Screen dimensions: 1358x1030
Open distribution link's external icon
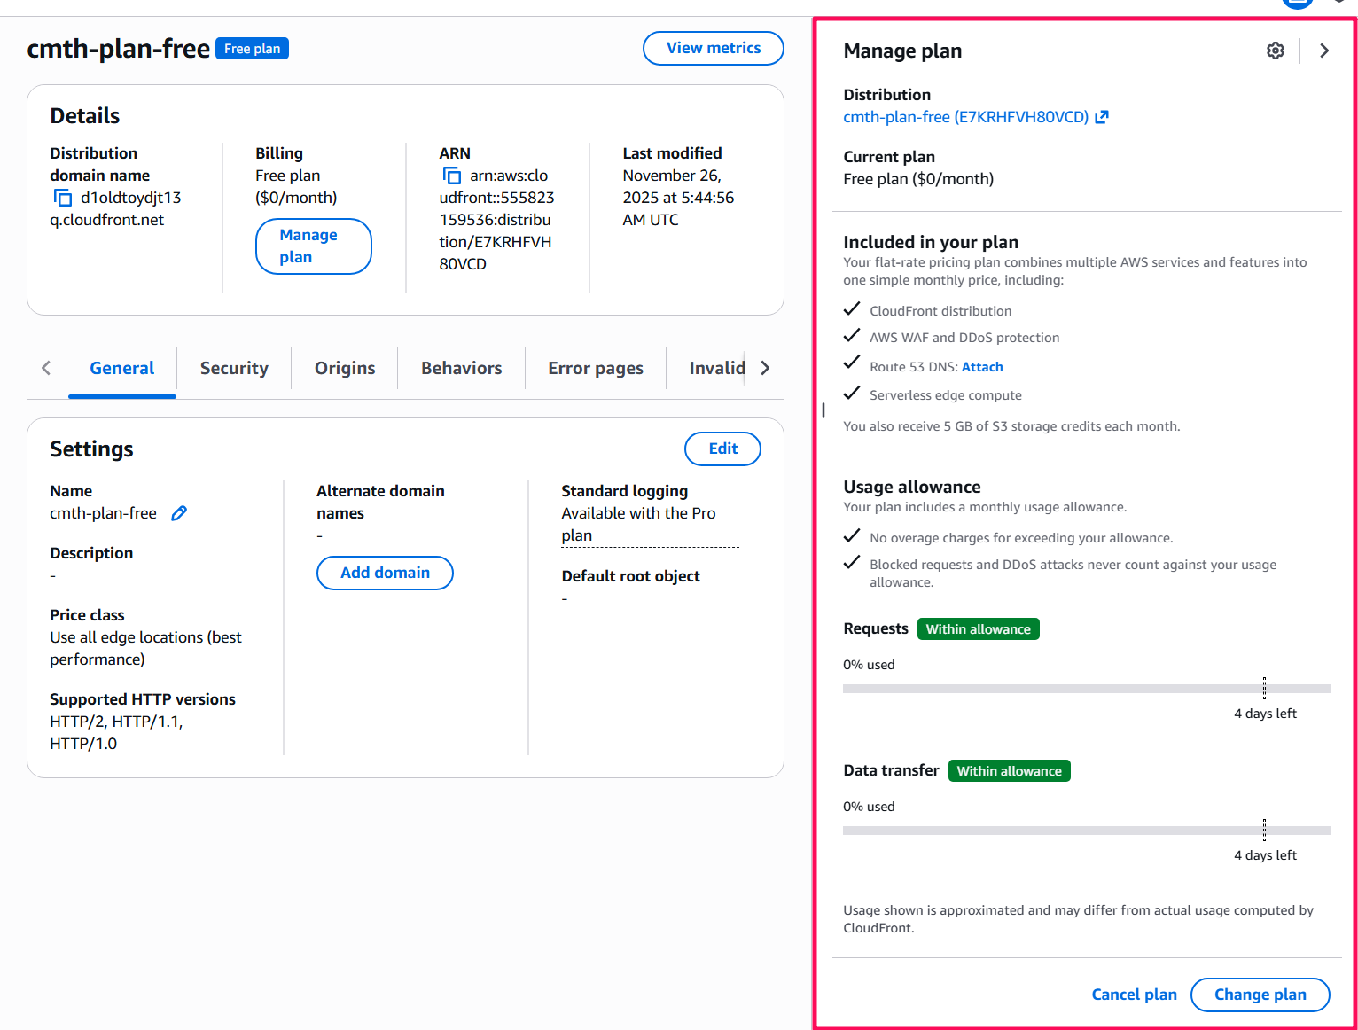(1102, 117)
